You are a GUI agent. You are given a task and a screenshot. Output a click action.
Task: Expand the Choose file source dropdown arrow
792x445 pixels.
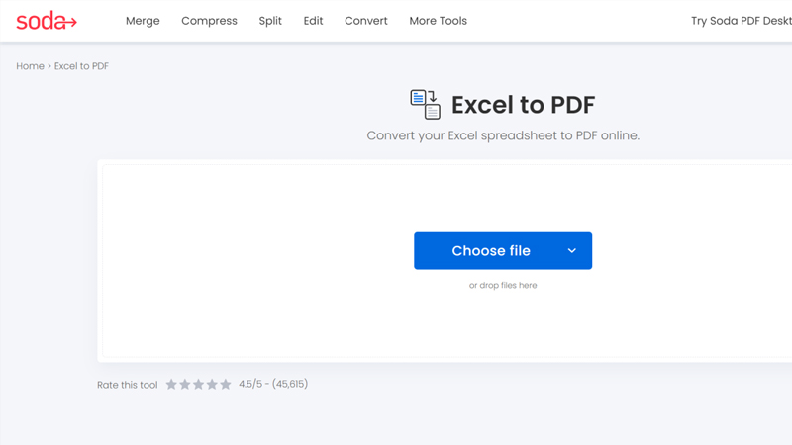tap(572, 251)
